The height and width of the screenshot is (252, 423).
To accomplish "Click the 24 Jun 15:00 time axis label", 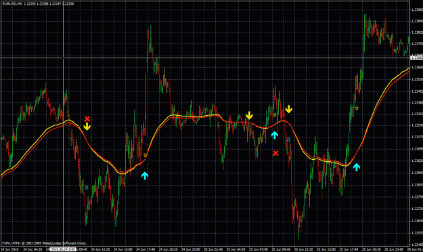I will point(123,249).
